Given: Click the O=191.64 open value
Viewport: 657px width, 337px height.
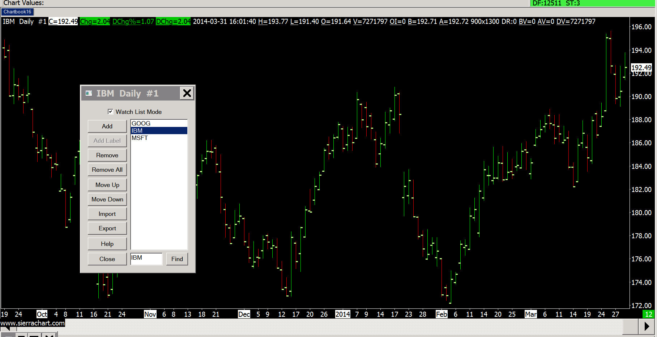Looking at the screenshot, I should coord(336,21).
